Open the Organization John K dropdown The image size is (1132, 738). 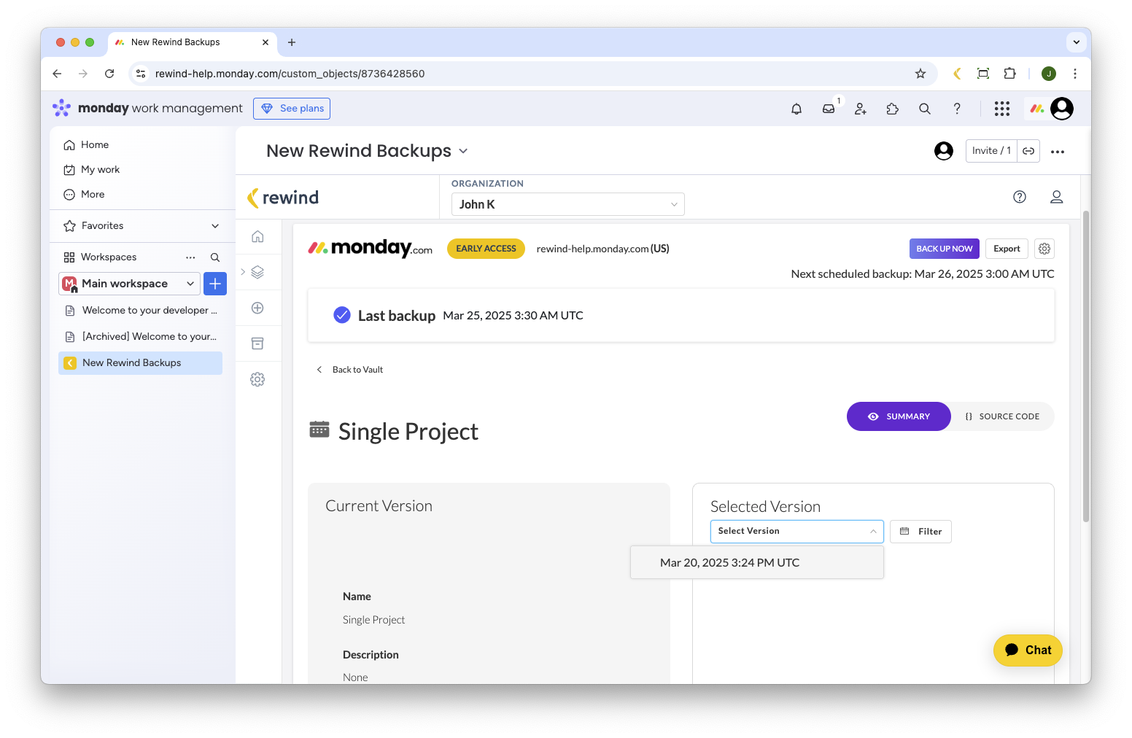[568, 204]
